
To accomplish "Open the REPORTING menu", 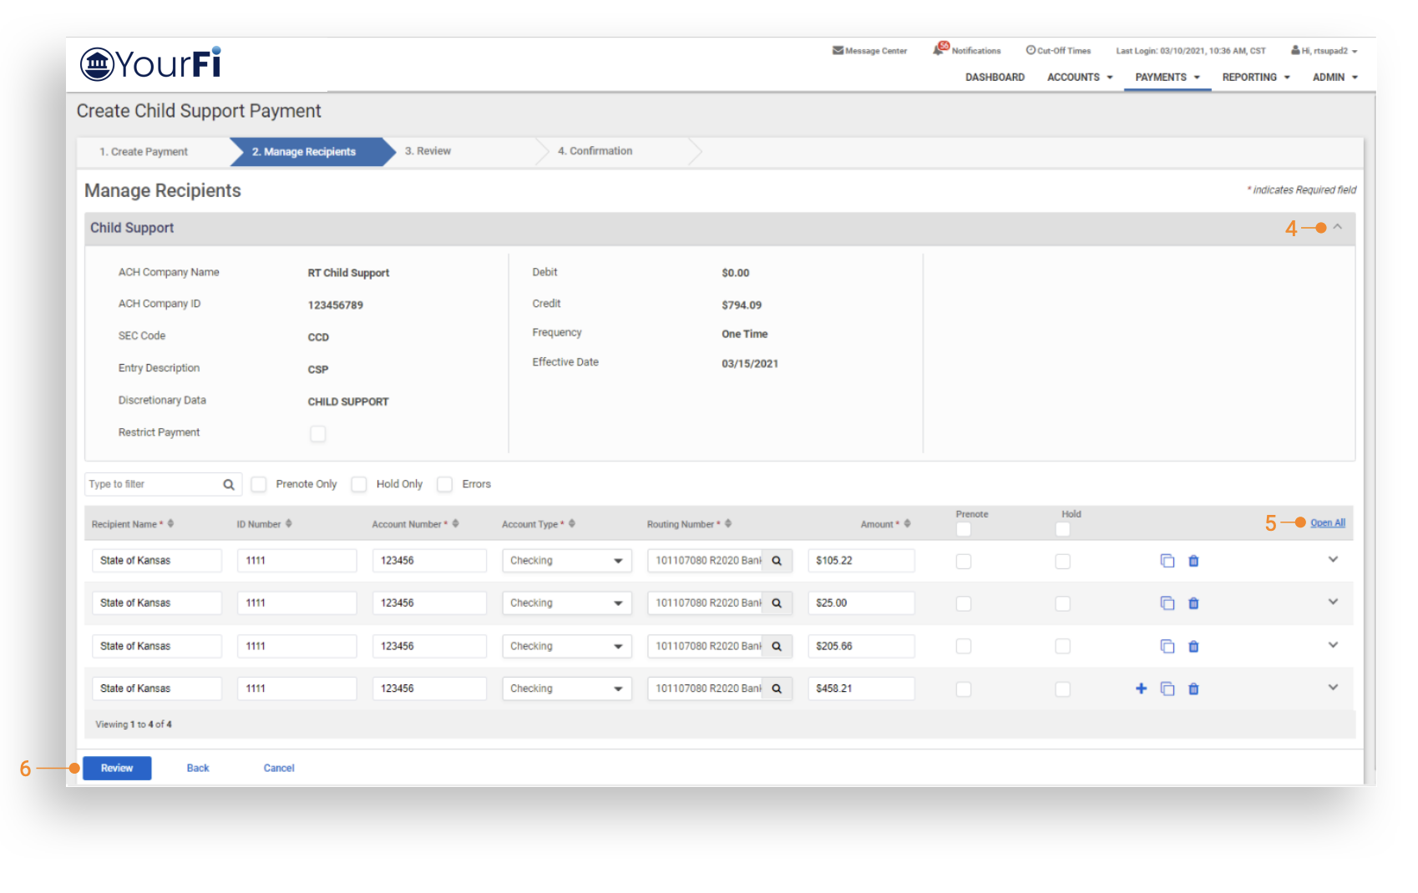I will point(1255,78).
